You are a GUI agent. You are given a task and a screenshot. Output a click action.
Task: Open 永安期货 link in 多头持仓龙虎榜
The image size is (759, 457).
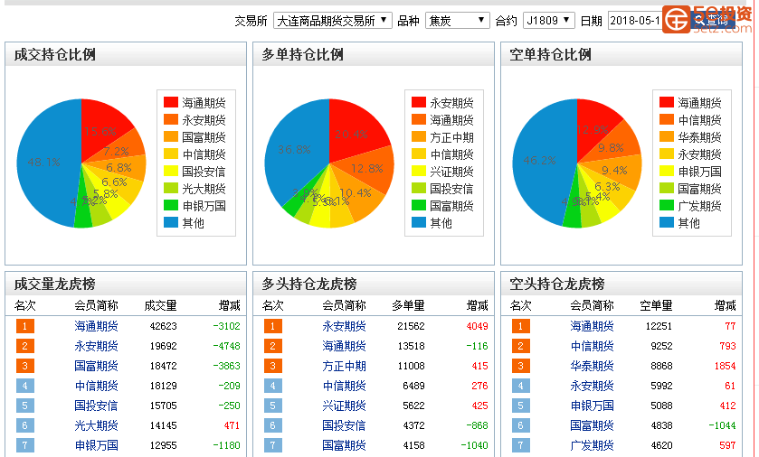click(x=344, y=326)
